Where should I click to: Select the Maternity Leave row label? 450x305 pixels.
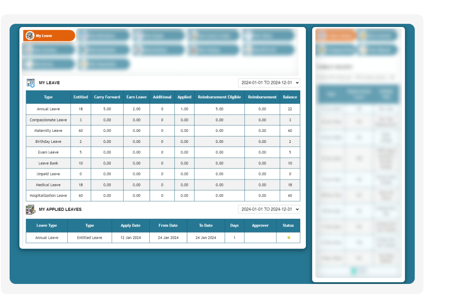coord(49,131)
